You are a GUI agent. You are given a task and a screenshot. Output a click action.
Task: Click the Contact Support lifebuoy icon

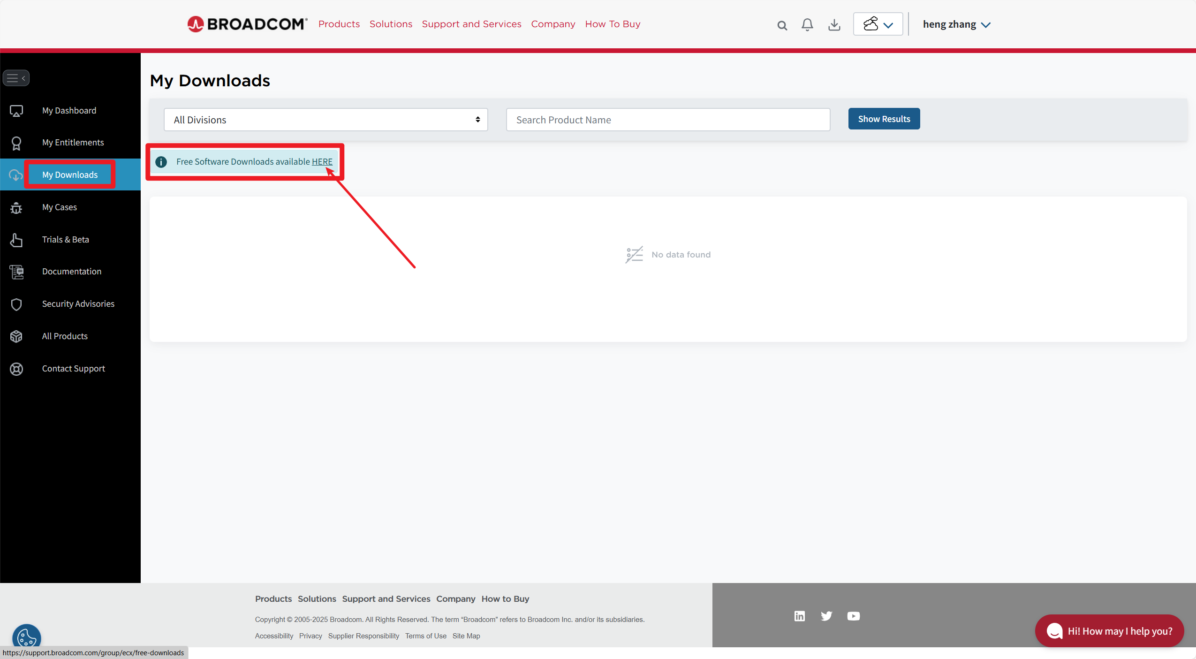(16, 369)
